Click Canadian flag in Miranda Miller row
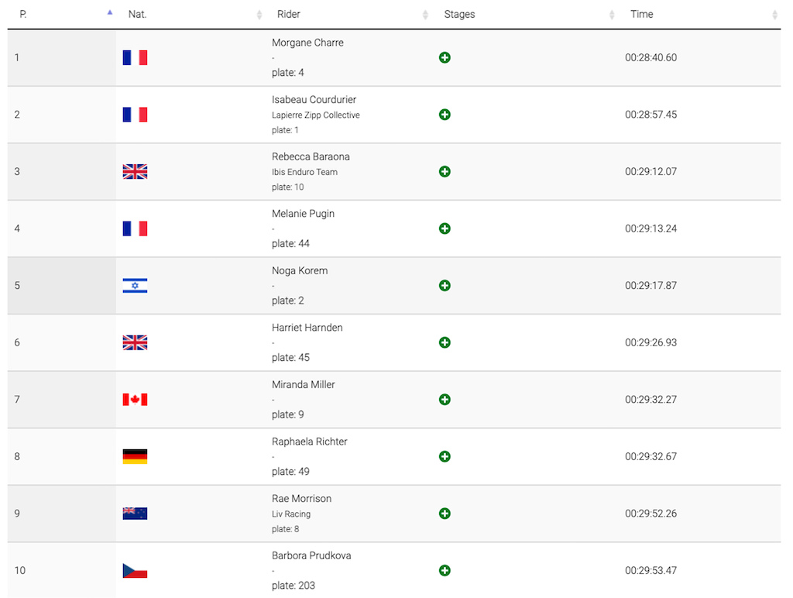The width and height of the screenshot is (793, 598). point(135,400)
